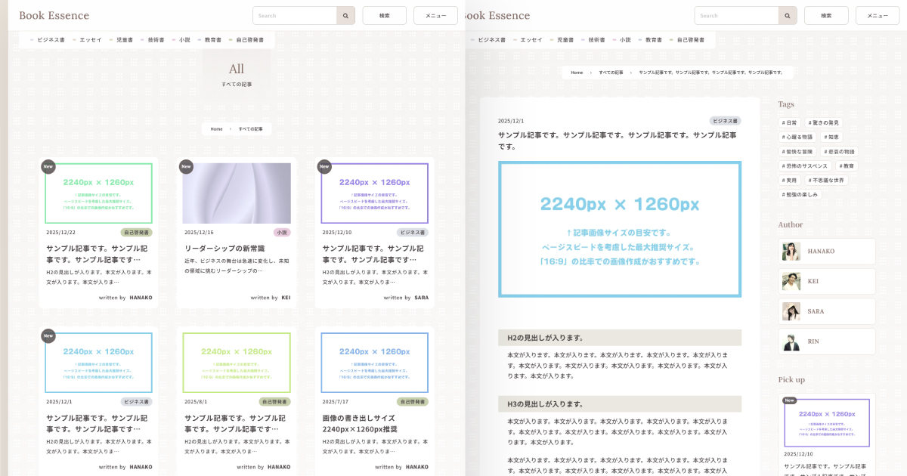Open the メニュー panel from the right header
Image resolution: width=907 pixels, height=476 pixels.
tap(877, 14)
